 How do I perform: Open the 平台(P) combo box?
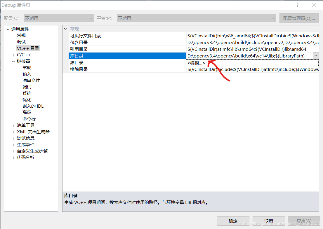pos(196,18)
